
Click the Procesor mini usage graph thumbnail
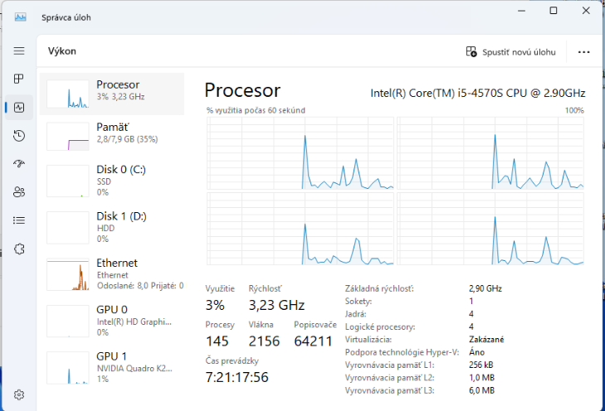tap(68, 94)
